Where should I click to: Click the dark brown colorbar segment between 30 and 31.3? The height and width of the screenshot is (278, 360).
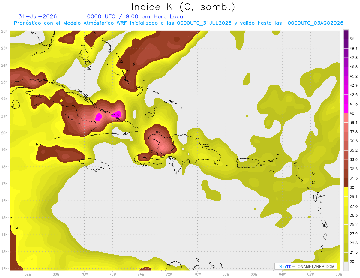click(x=346, y=183)
